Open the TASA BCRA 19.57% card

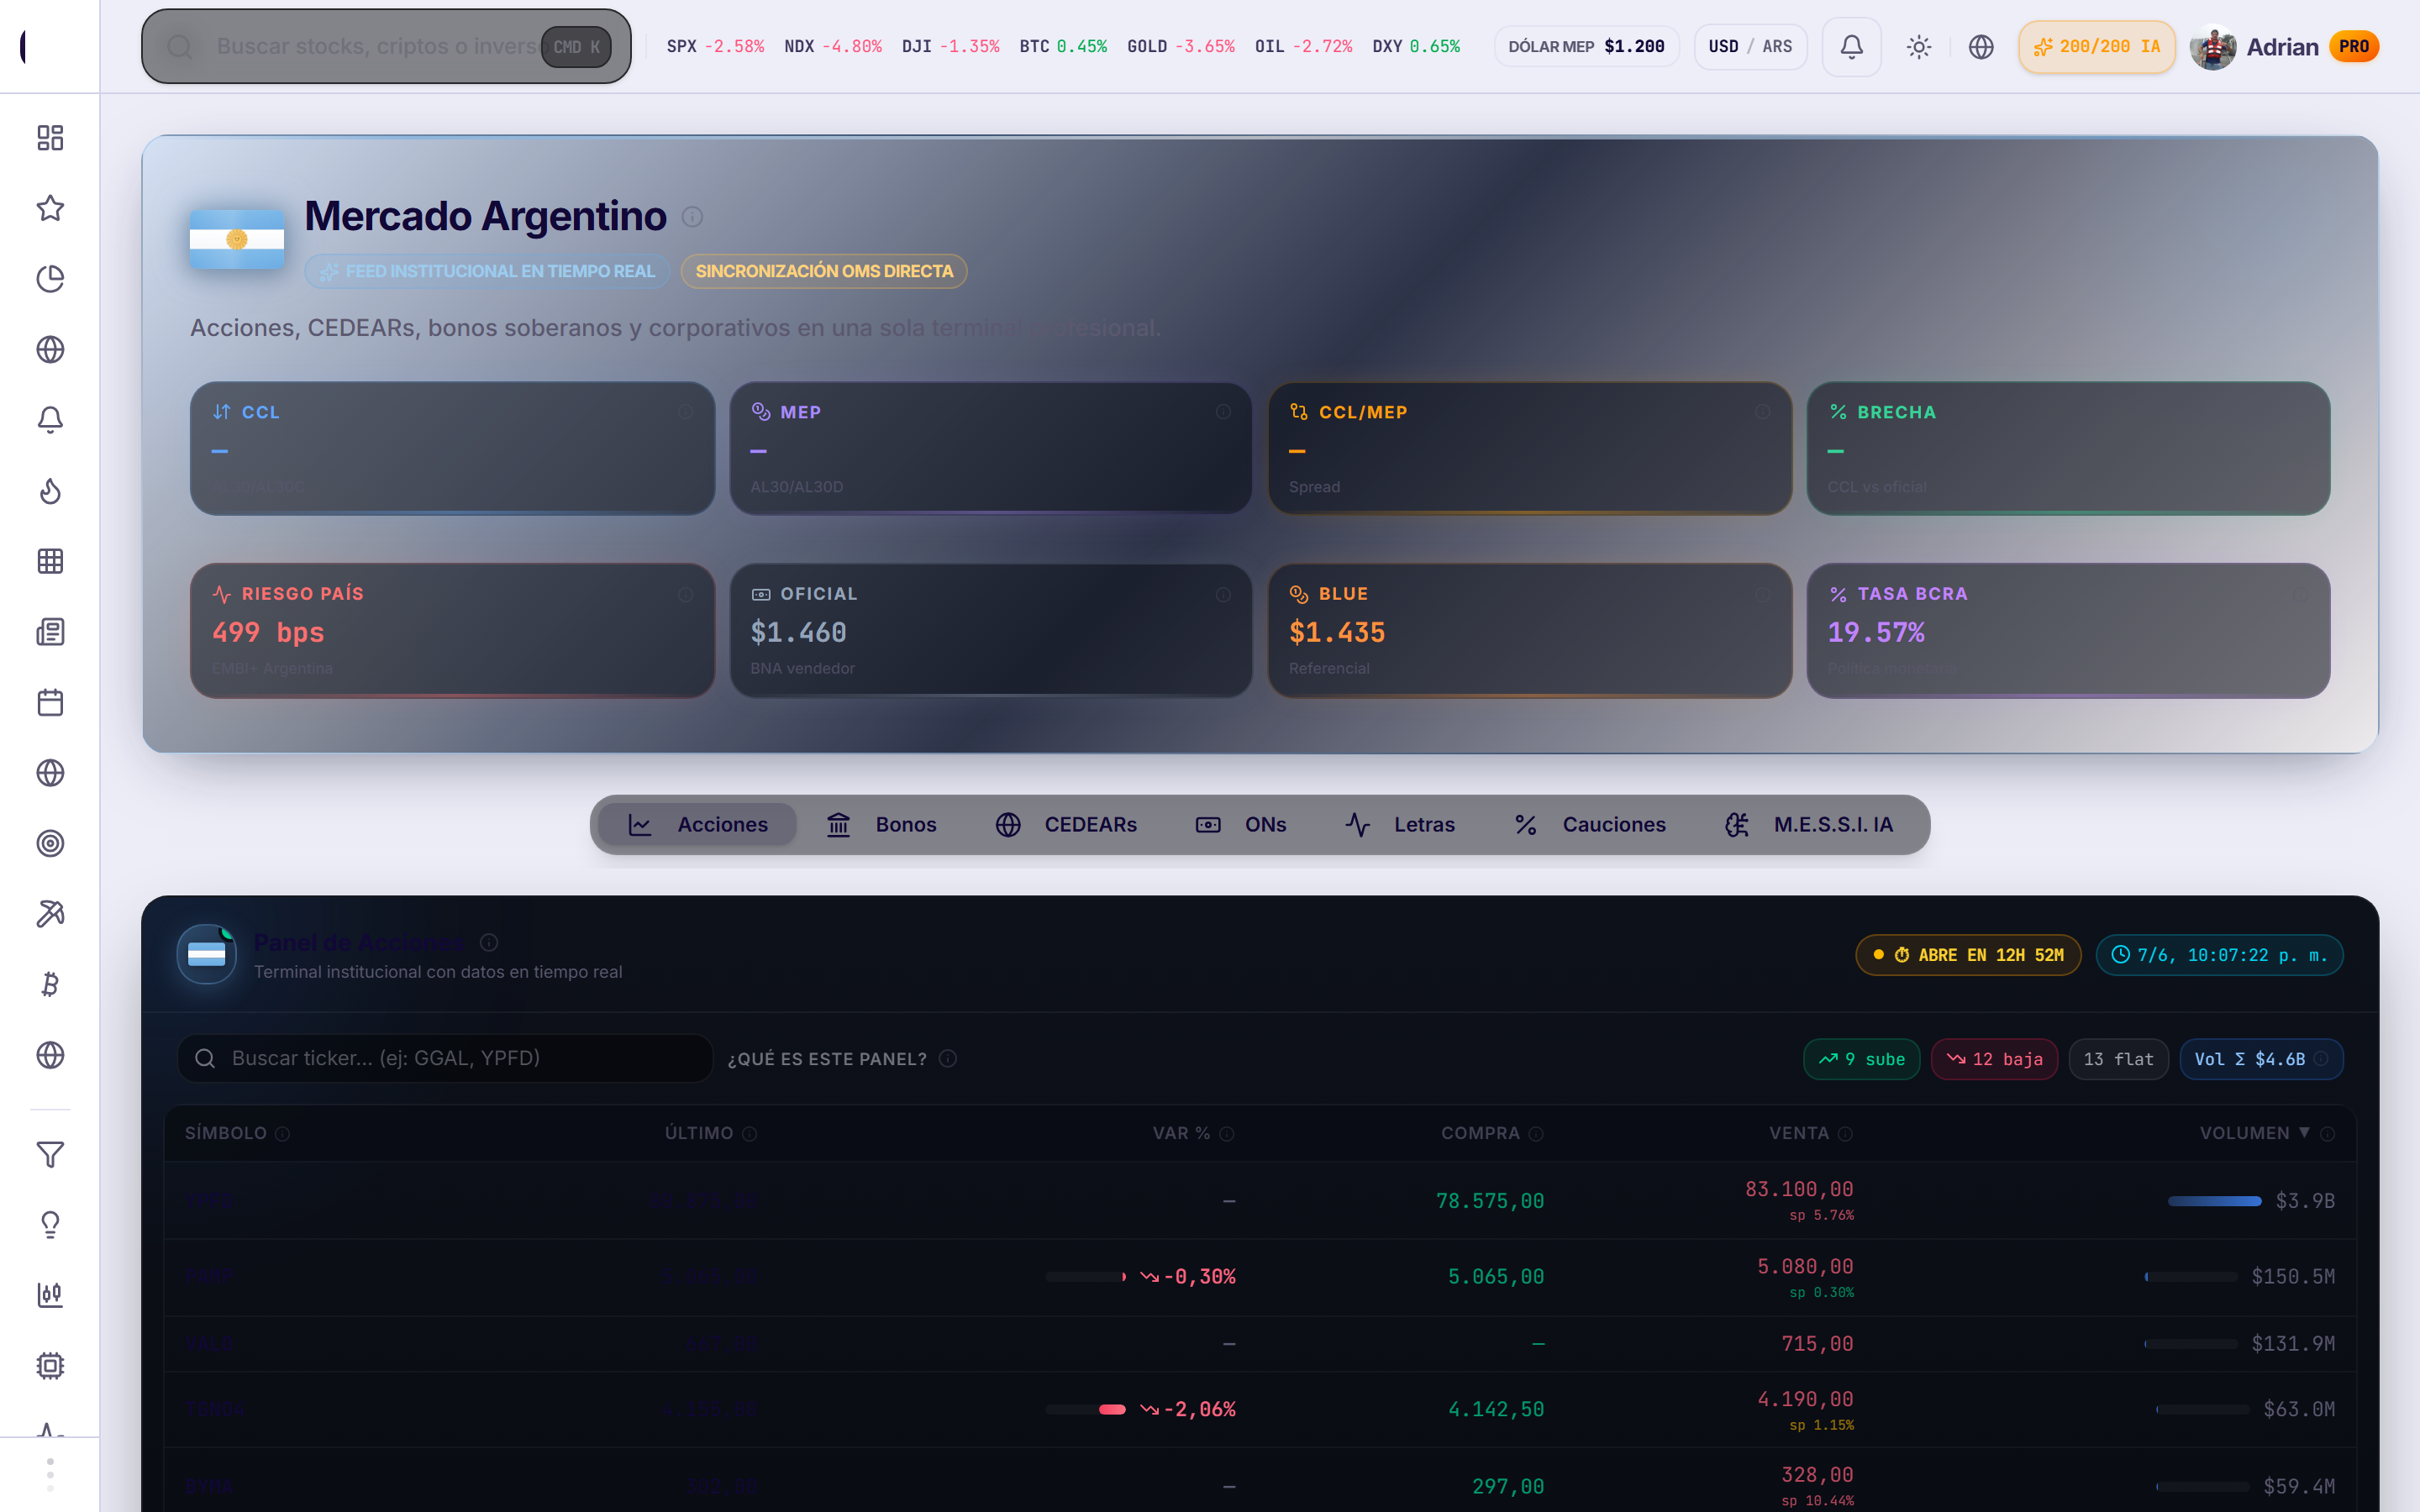[2068, 631]
